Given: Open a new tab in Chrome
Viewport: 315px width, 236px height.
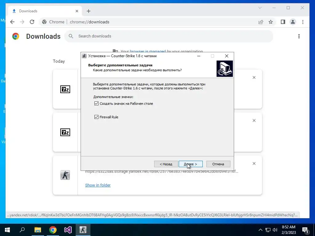Looking at the screenshot, I should (x=89, y=11).
